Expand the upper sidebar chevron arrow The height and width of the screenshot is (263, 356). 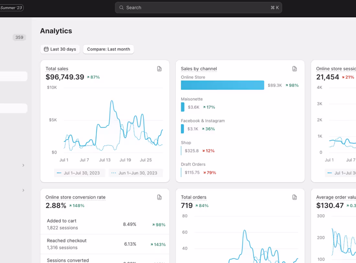pos(23,165)
